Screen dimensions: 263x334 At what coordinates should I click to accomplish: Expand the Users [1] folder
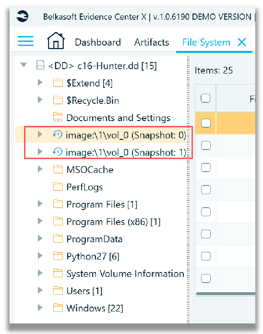click(x=40, y=290)
